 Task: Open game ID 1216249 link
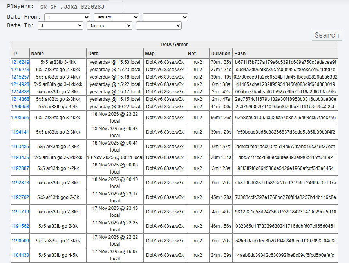tap(20, 62)
